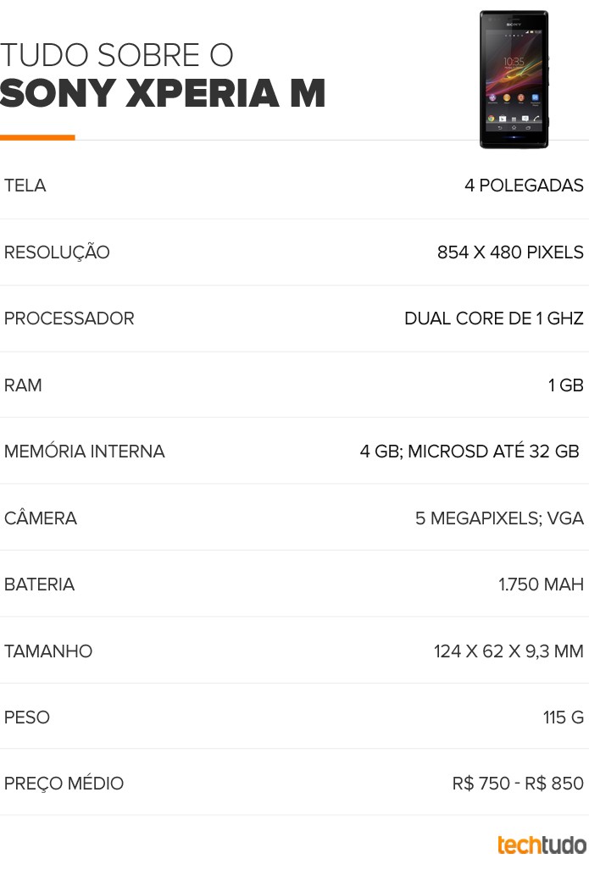Select the TELA row label
Viewport: 589px width, 881px height.
tap(25, 186)
